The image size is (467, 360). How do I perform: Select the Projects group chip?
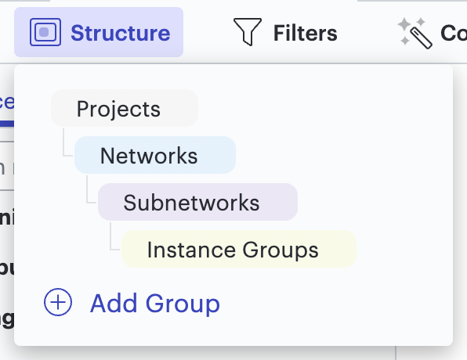tap(125, 108)
